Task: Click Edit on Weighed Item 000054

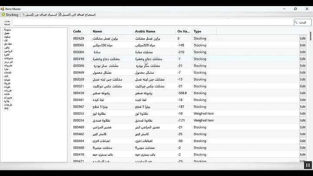Action: click(303, 120)
